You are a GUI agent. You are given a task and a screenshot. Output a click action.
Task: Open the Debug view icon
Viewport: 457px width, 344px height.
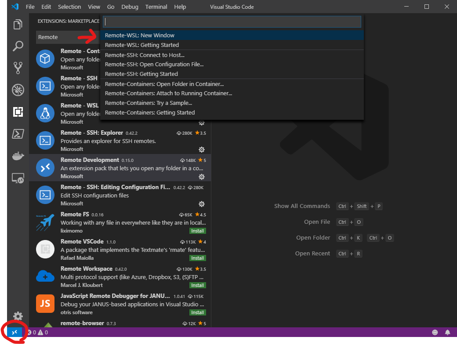18,90
